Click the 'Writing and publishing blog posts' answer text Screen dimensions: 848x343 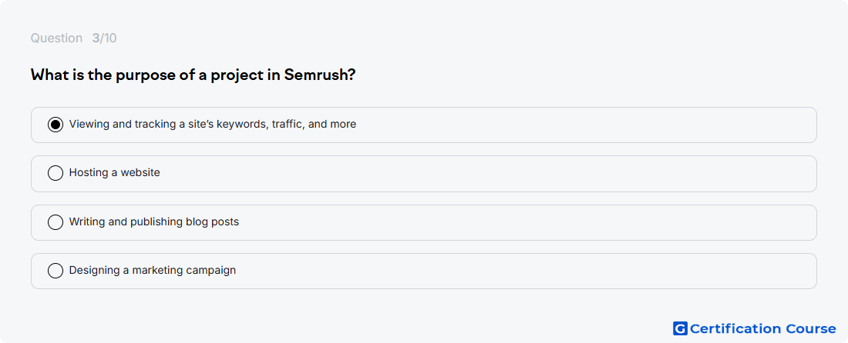[x=154, y=221]
